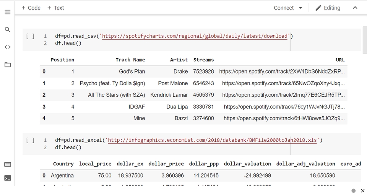Click the dollar_adj_valuation column header
The width and height of the screenshot is (367, 195).
[306, 164]
